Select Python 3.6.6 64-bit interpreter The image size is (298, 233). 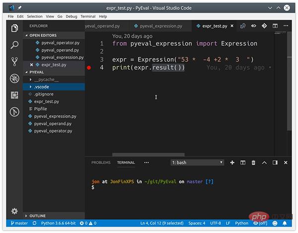pos(58,223)
